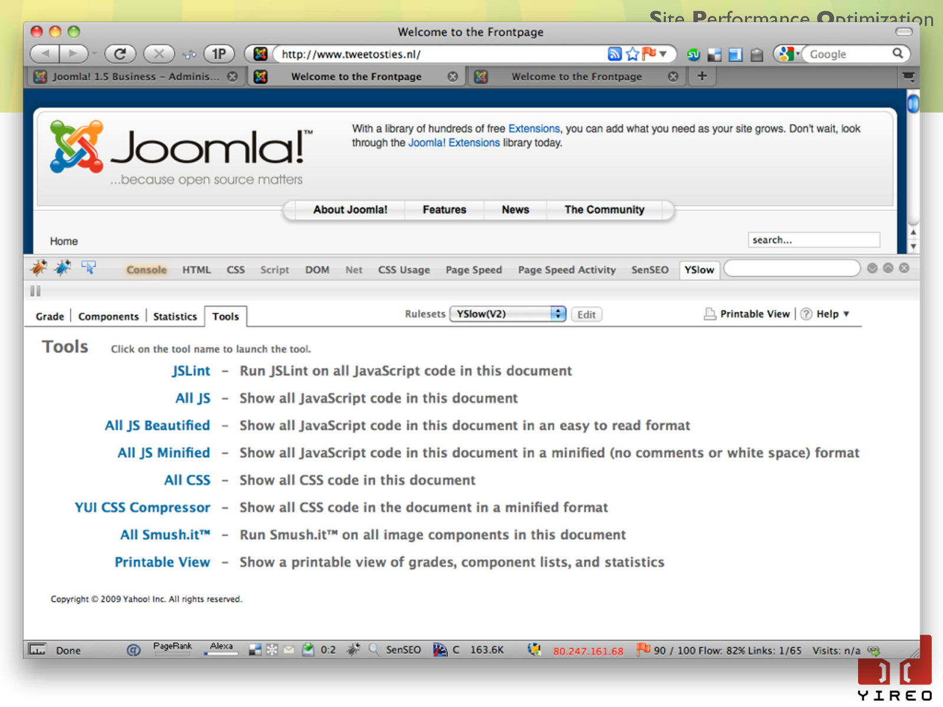943x707 pixels.
Task: Click the Home breadcrumb link
Action: (64, 242)
